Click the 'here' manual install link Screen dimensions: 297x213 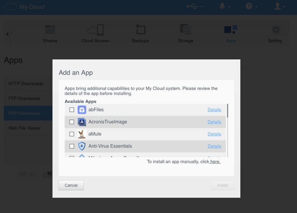pyautogui.click(x=215, y=162)
